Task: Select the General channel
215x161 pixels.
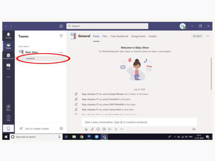Action: [41, 58]
